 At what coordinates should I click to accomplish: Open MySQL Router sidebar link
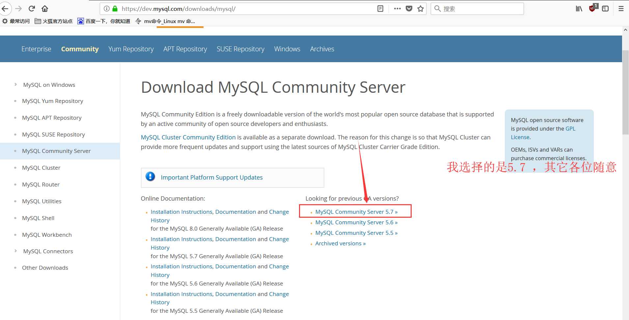coord(41,185)
